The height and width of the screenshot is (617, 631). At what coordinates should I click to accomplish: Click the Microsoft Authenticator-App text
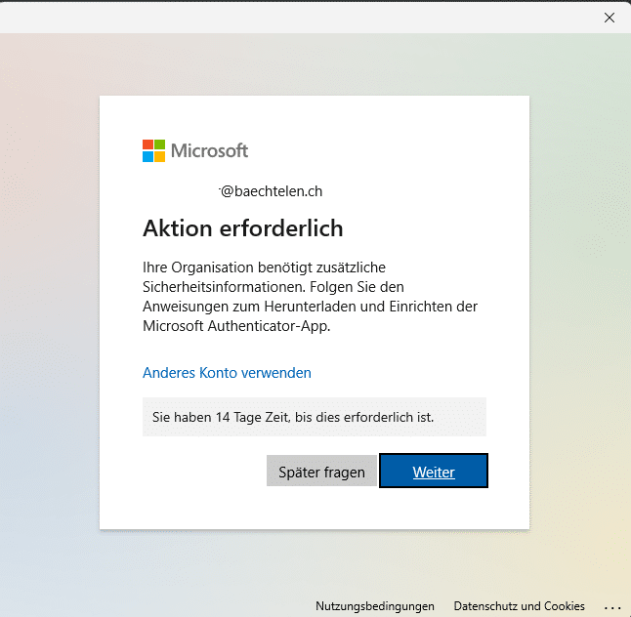point(236,326)
